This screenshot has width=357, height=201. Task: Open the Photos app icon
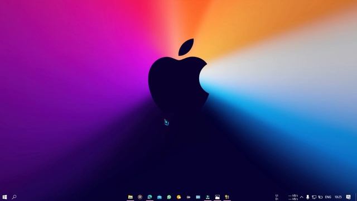pyautogui.click(x=218, y=197)
